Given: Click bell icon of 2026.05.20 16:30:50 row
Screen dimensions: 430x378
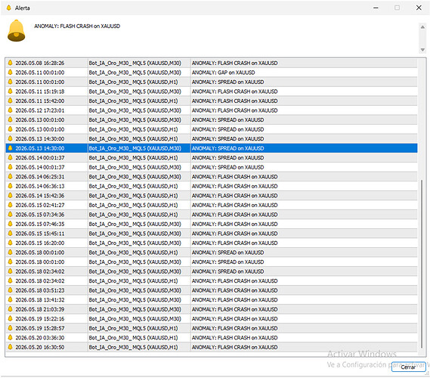Looking at the screenshot, I should [10, 347].
